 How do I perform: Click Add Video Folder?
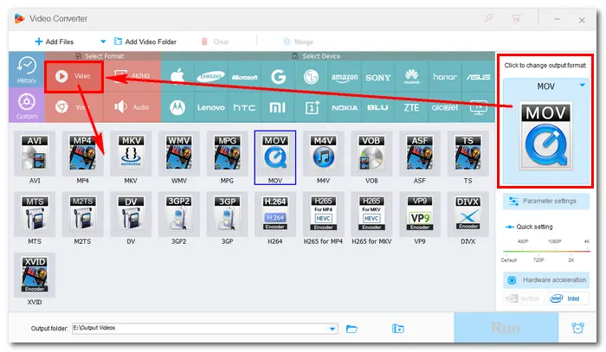(145, 42)
